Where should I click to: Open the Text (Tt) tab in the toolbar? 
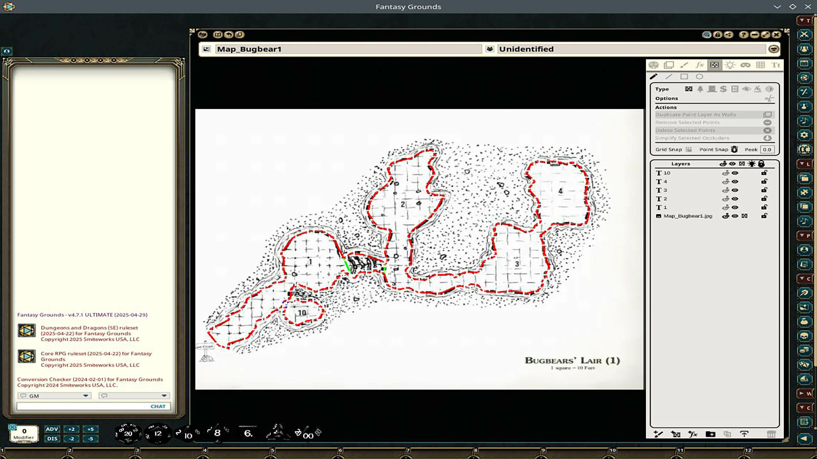click(777, 65)
